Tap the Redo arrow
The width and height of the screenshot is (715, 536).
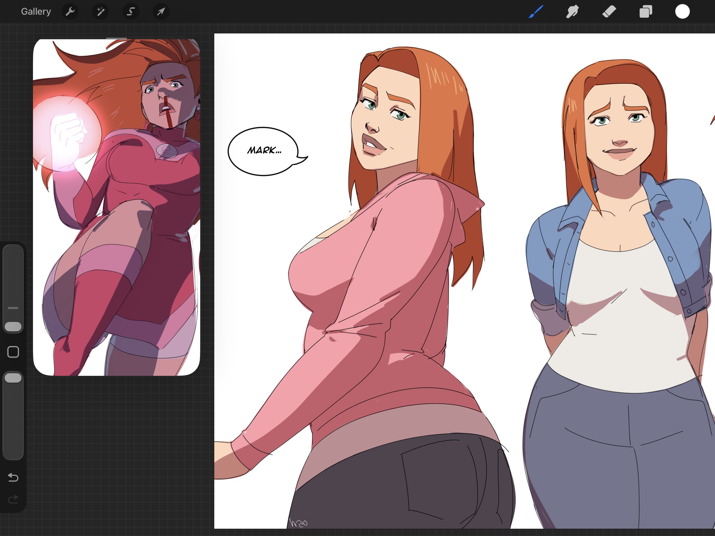pyautogui.click(x=13, y=500)
